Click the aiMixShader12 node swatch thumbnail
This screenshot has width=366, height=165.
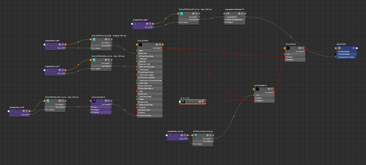pyautogui.click(x=257, y=89)
